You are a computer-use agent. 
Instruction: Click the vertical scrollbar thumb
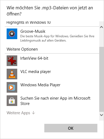pos(101,79)
